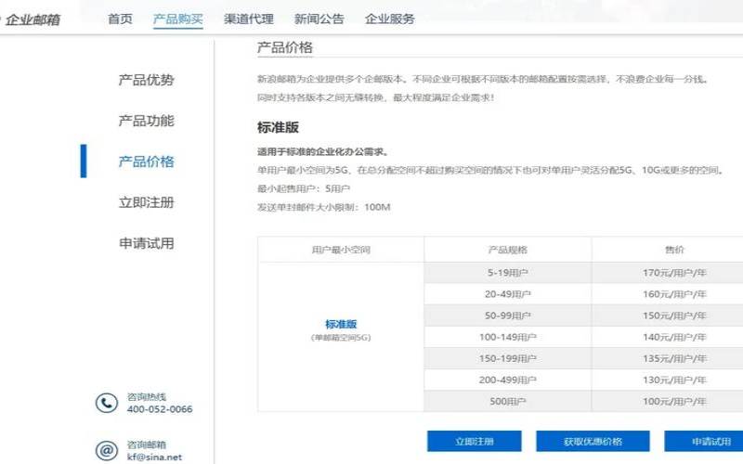Open 申请试用 in the sidebar menu
The height and width of the screenshot is (464, 743).
coord(147,243)
